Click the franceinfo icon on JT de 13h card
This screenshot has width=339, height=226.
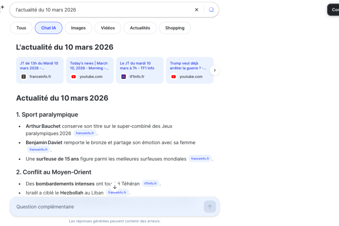23,77
